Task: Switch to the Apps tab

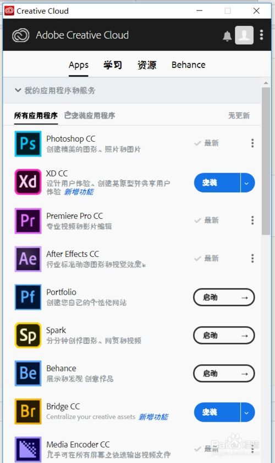Action: coord(79,65)
